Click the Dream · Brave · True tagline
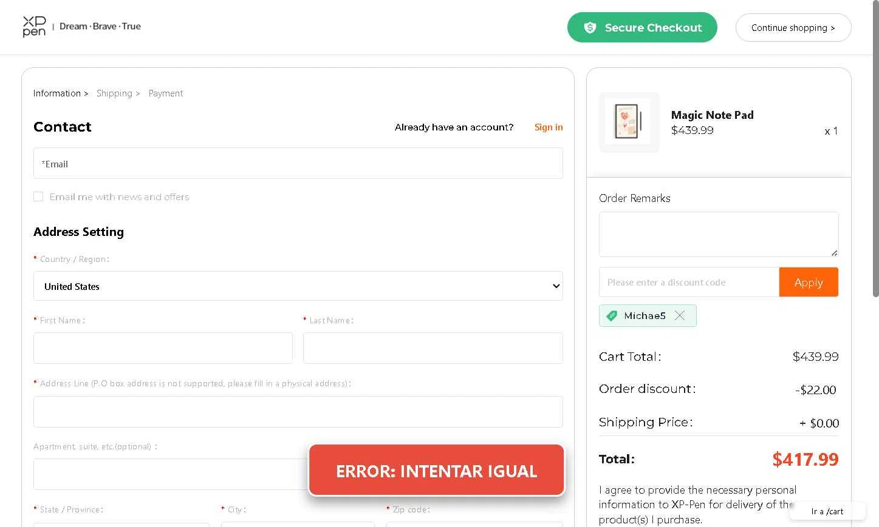The width and height of the screenshot is (879, 527). click(x=100, y=26)
